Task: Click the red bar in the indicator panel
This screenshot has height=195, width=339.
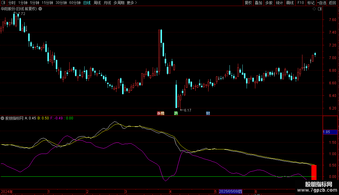Action: click(314, 172)
